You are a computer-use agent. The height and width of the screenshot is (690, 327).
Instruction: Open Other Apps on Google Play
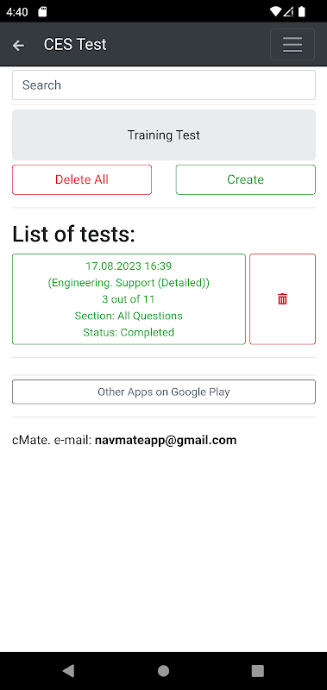(164, 392)
